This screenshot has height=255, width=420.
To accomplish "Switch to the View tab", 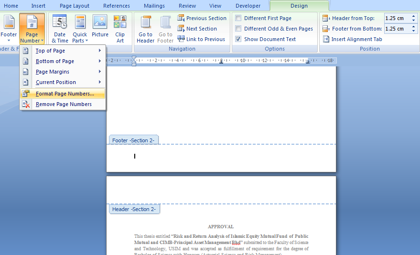I will tap(215, 6).
